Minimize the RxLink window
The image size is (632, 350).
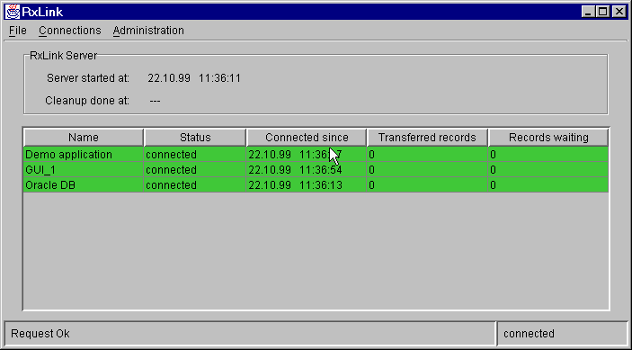(589, 12)
